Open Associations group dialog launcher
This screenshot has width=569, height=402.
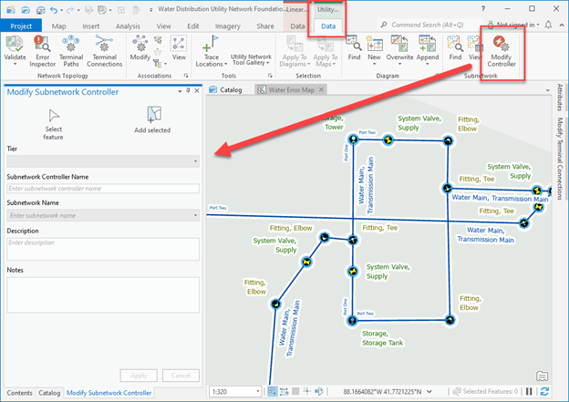coord(186,76)
